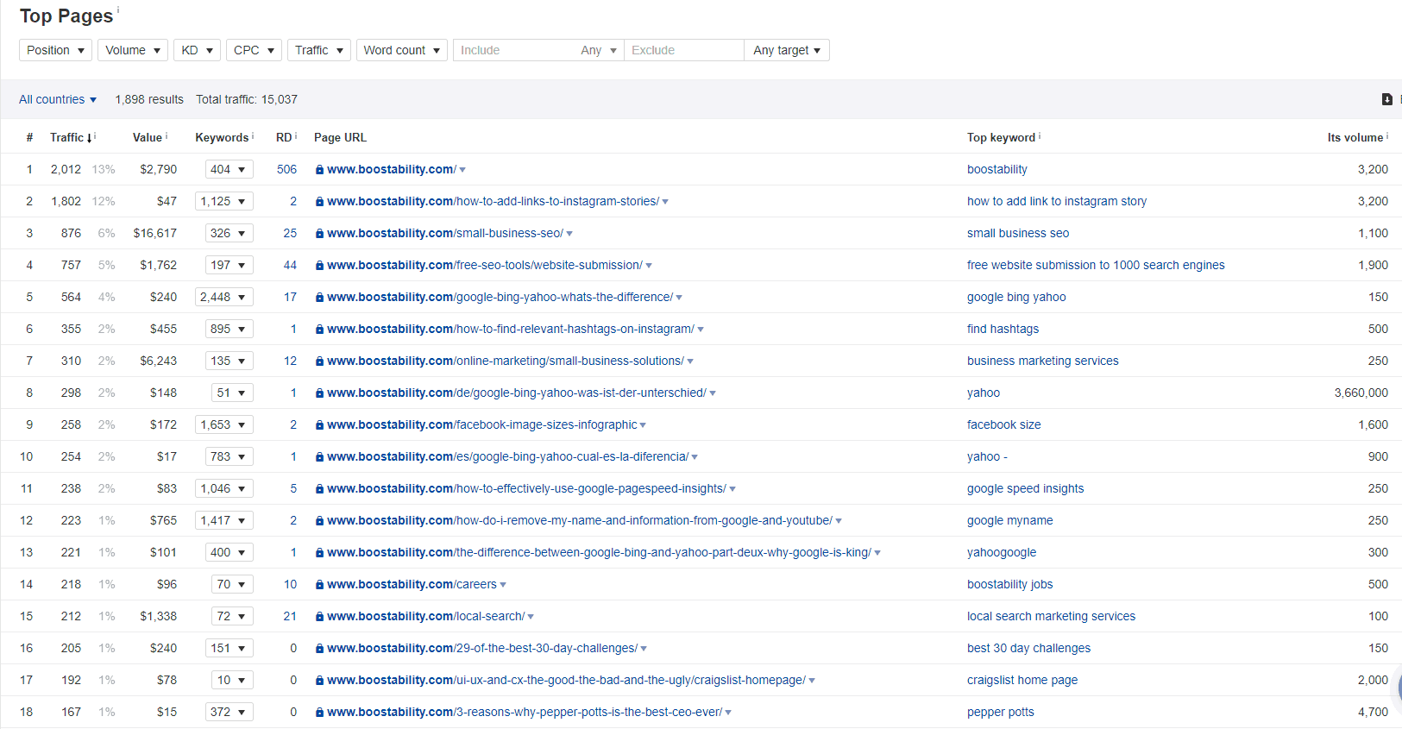Open the google-bing-yahoo-whats-the-difference URL

coord(500,297)
